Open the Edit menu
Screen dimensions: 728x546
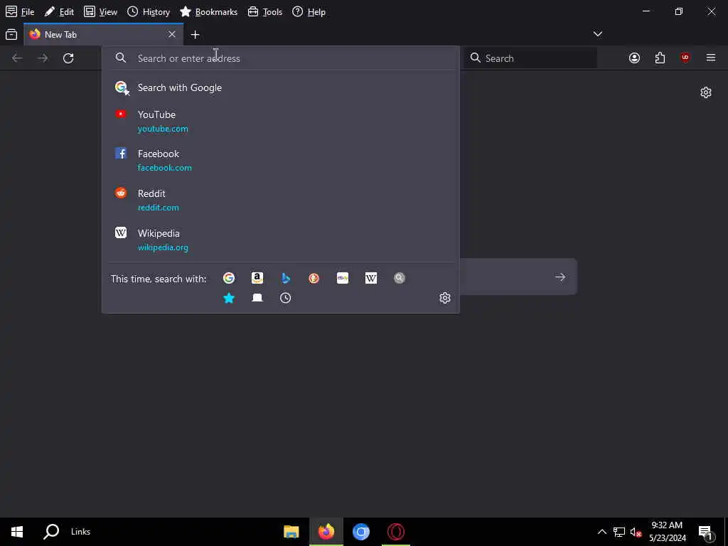point(59,11)
